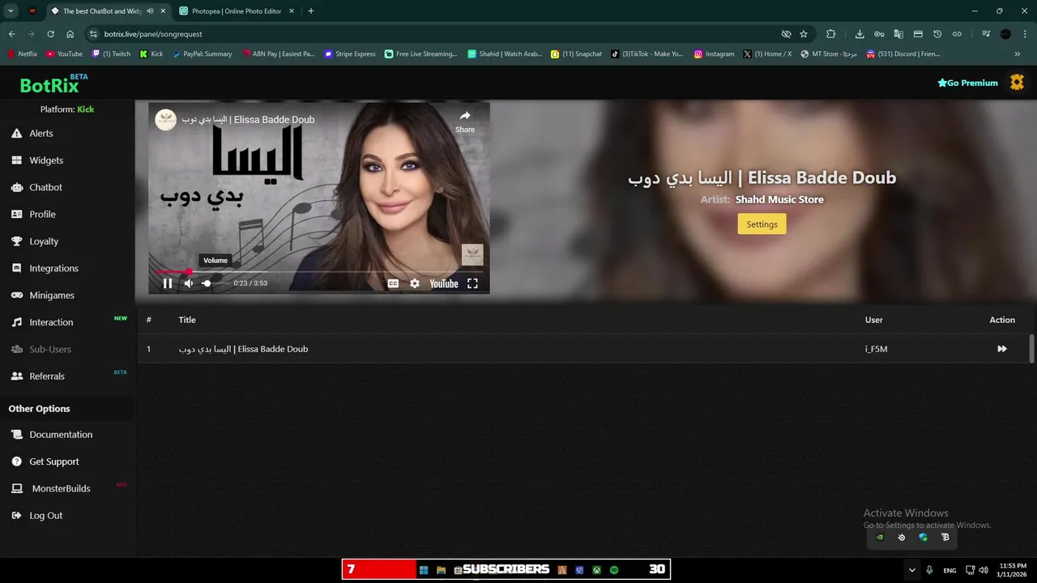Click the page vertical scrollbar

click(x=1031, y=348)
